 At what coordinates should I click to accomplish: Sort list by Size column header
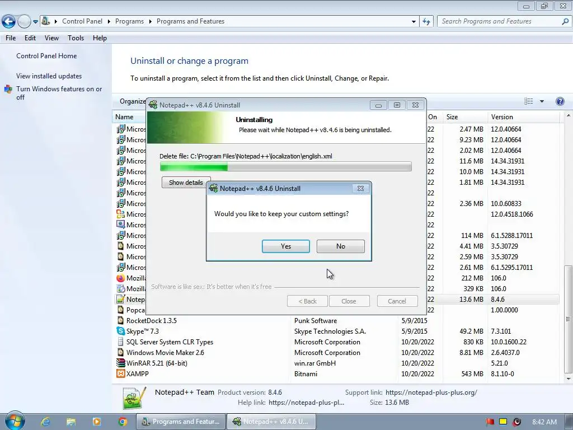(465, 116)
